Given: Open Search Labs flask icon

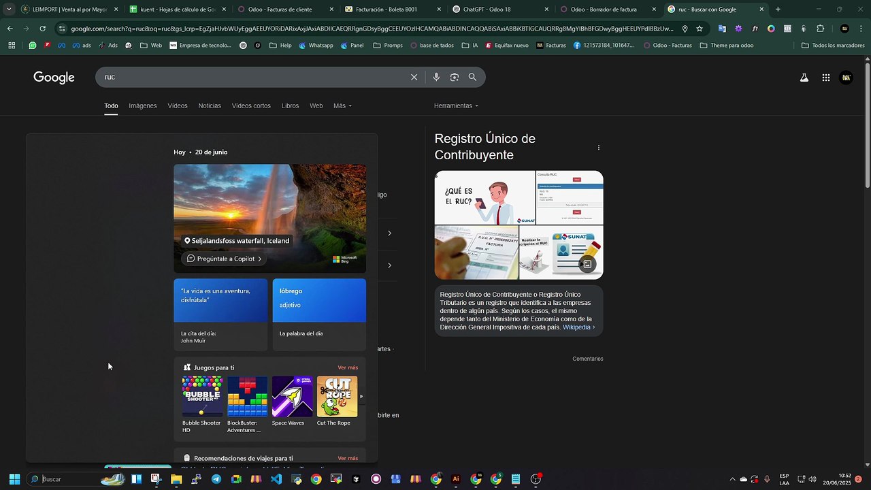Looking at the screenshot, I should [804, 78].
